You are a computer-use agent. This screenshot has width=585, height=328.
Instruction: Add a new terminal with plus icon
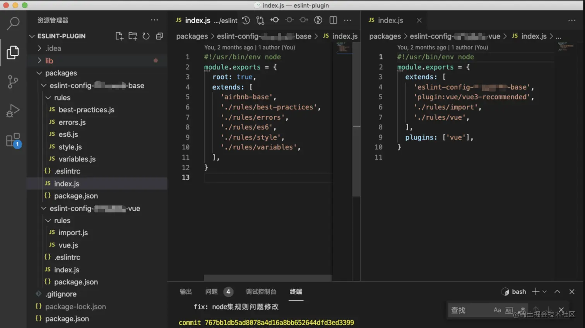[535, 292]
